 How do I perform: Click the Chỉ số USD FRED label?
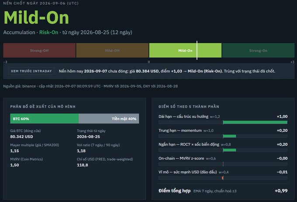pos(105,159)
